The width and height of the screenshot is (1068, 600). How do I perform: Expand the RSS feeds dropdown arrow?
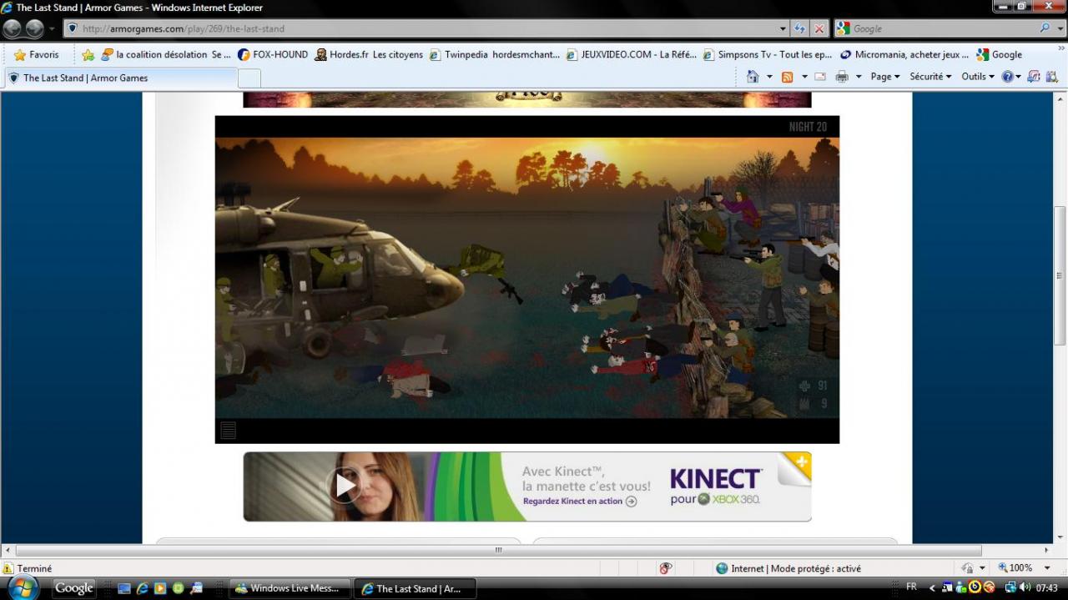pos(804,77)
